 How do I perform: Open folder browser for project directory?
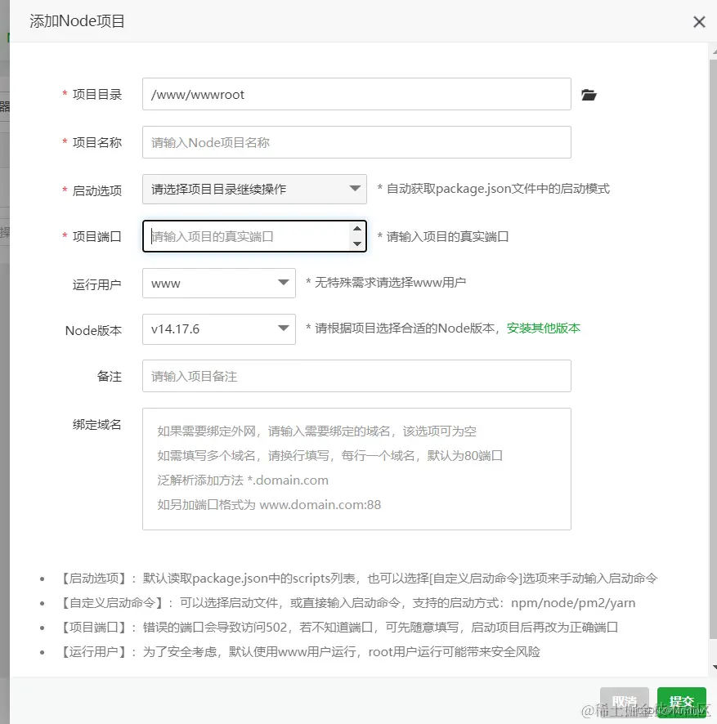pyautogui.click(x=589, y=95)
